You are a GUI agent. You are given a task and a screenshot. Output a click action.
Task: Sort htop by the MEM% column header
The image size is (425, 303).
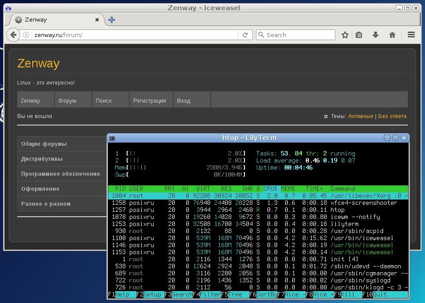tap(288, 188)
